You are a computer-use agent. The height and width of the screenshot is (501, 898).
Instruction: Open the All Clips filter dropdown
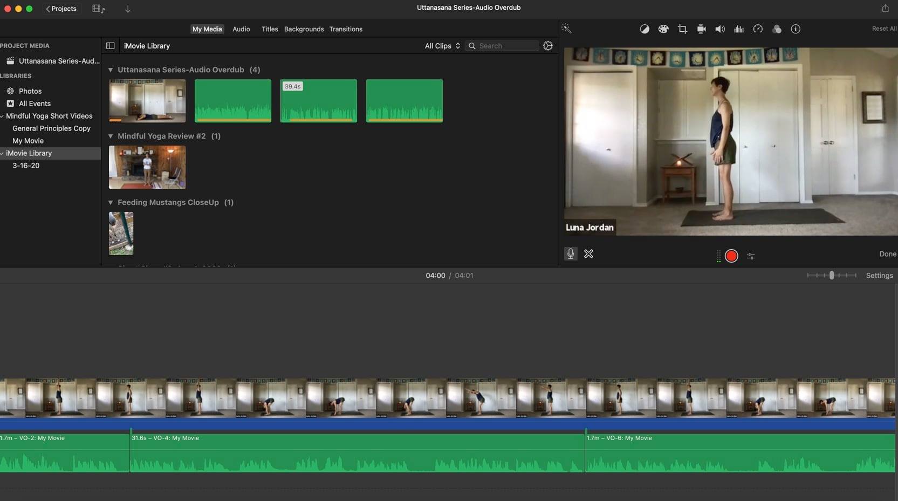pyautogui.click(x=442, y=46)
